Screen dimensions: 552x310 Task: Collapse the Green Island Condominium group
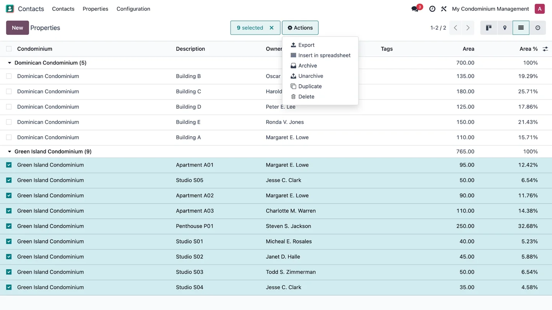pyautogui.click(x=10, y=152)
